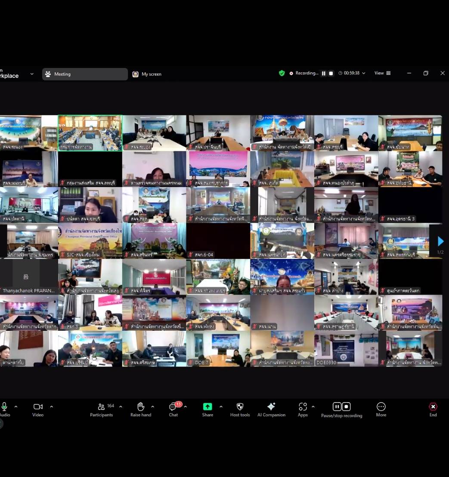The height and width of the screenshot is (477, 449).
Task: Click the green encryption shield icon
Action: (x=282, y=74)
